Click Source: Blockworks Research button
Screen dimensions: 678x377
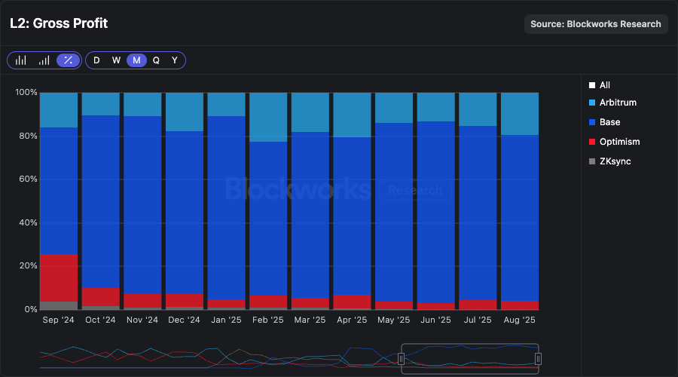(x=596, y=24)
